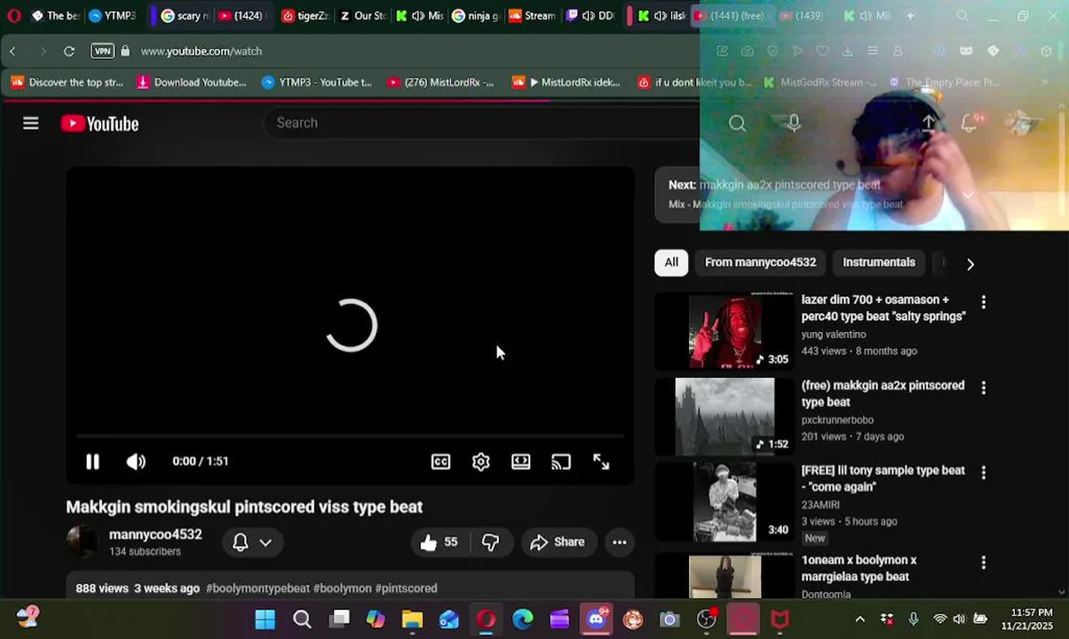Go to YouTube home via the logo

[99, 123]
